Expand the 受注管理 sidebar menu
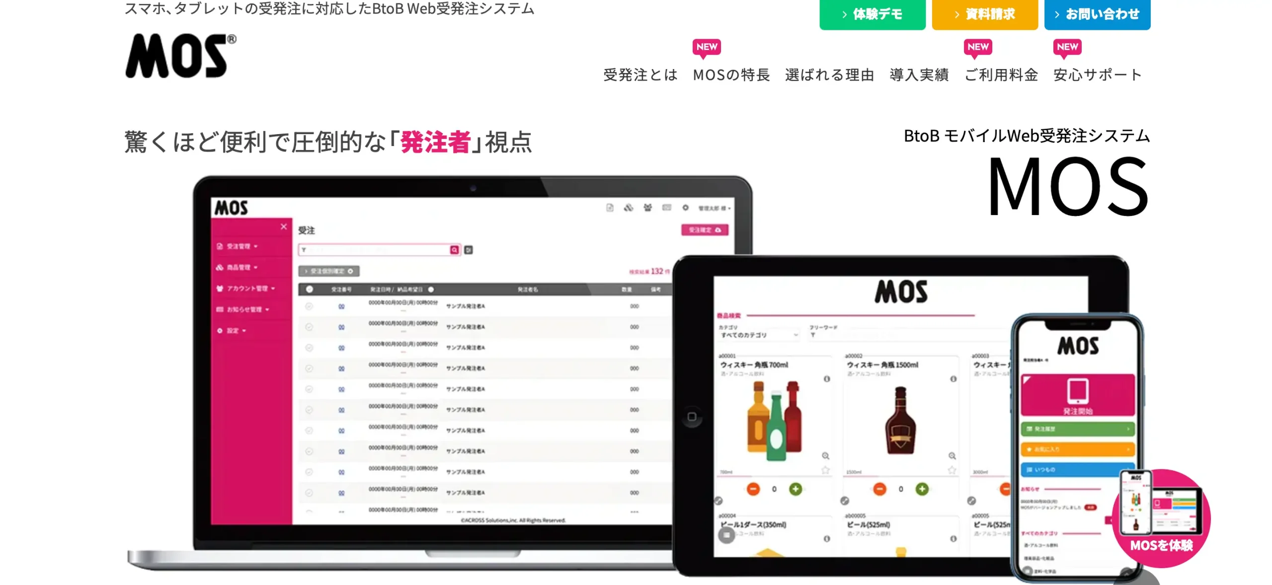The width and height of the screenshot is (1272, 585). (x=255, y=246)
